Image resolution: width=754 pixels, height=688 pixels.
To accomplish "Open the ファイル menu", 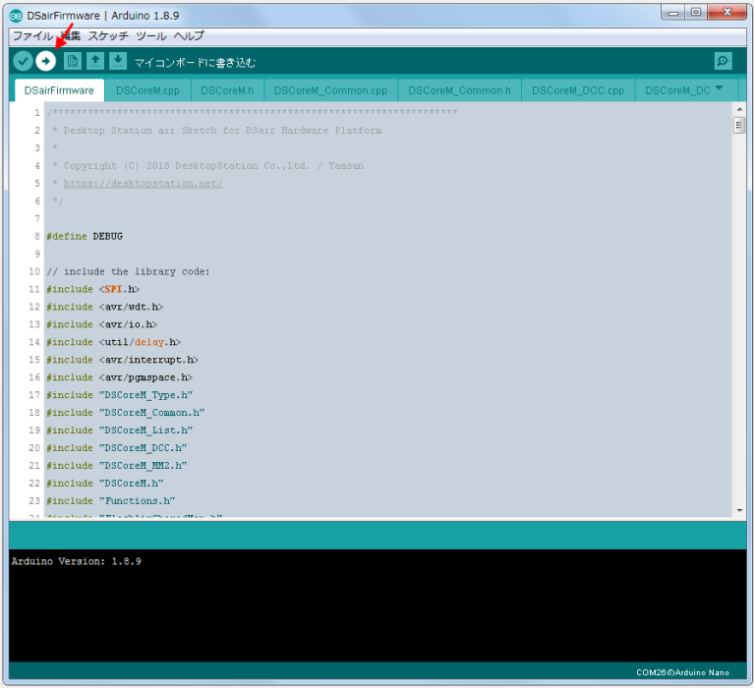I will tap(31, 35).
